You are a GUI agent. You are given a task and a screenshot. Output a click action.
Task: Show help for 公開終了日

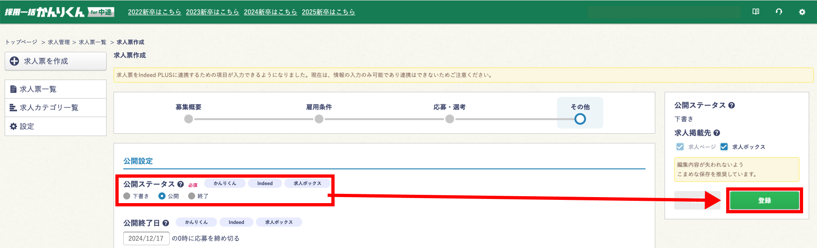tap(165, 223)
